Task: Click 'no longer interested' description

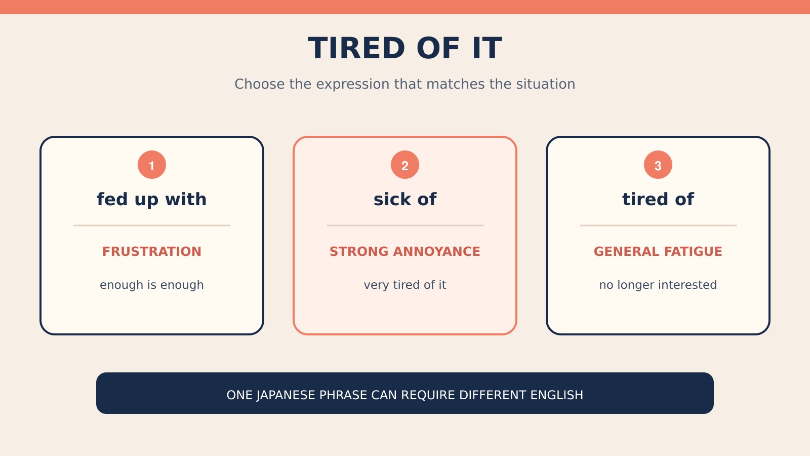Action: 658,285
